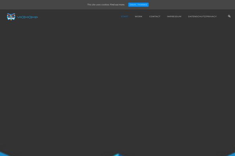Open the WORK menu item
The image size is (235, 156).
click(x=139, y=16)
